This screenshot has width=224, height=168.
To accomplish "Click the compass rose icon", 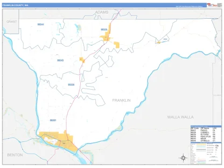I will point(183,158).
